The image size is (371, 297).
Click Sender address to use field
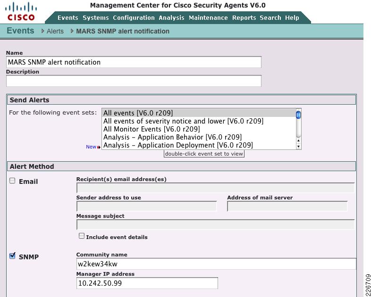pyautogui.click(x=146, y=206)
